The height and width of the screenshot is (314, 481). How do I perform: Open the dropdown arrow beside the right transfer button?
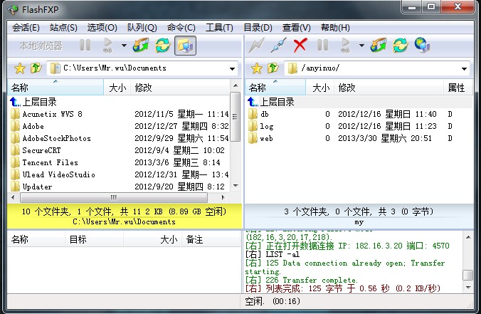[x=361, y=46]
